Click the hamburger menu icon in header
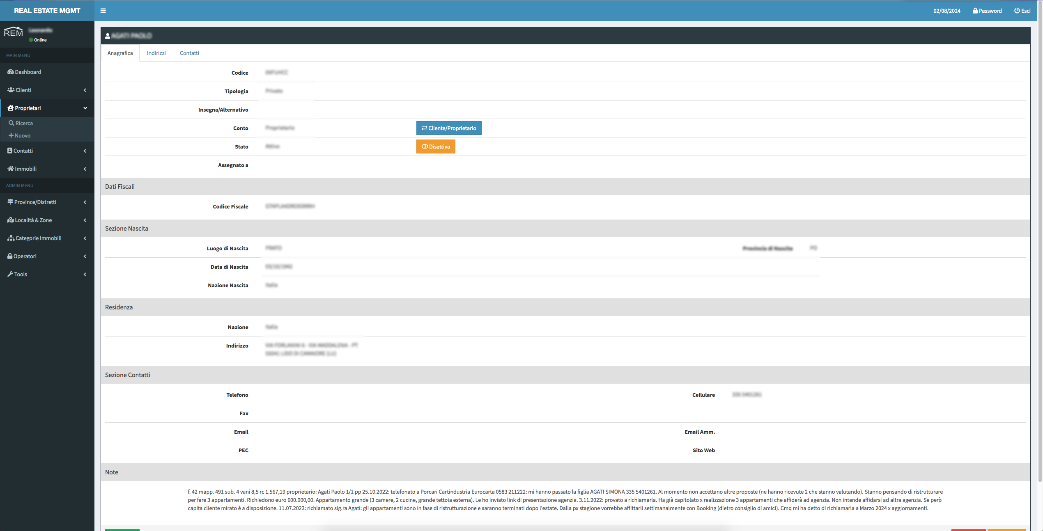The height and width of the screenshot is (531, 1043). (103, 11)
